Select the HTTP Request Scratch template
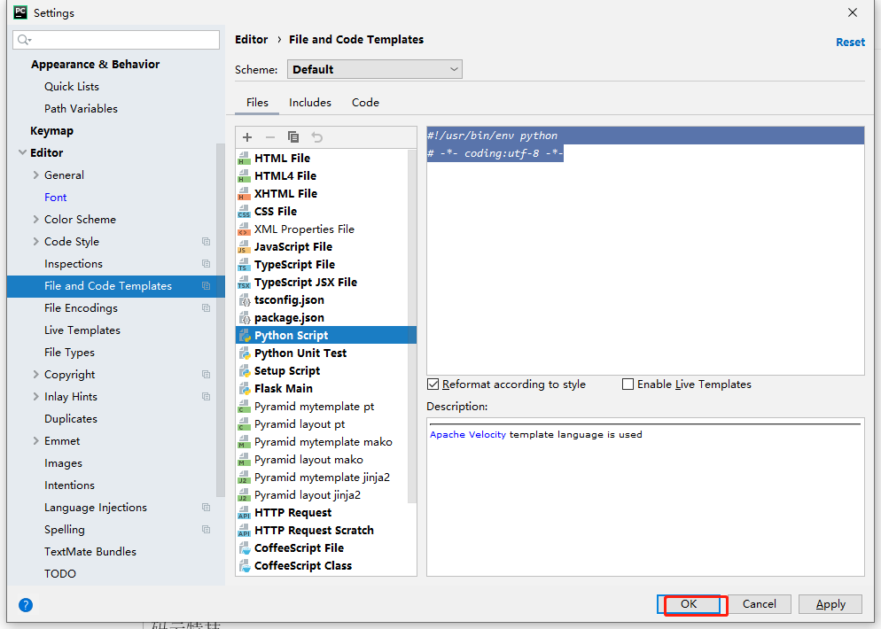The image size is (881, 629). pyautogui.click(x=314, y=531)
